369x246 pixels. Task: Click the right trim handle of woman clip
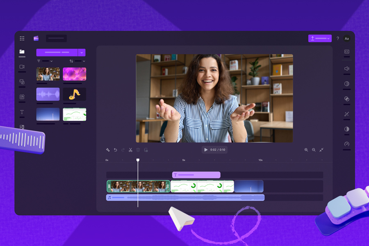(x=168, y=186)
